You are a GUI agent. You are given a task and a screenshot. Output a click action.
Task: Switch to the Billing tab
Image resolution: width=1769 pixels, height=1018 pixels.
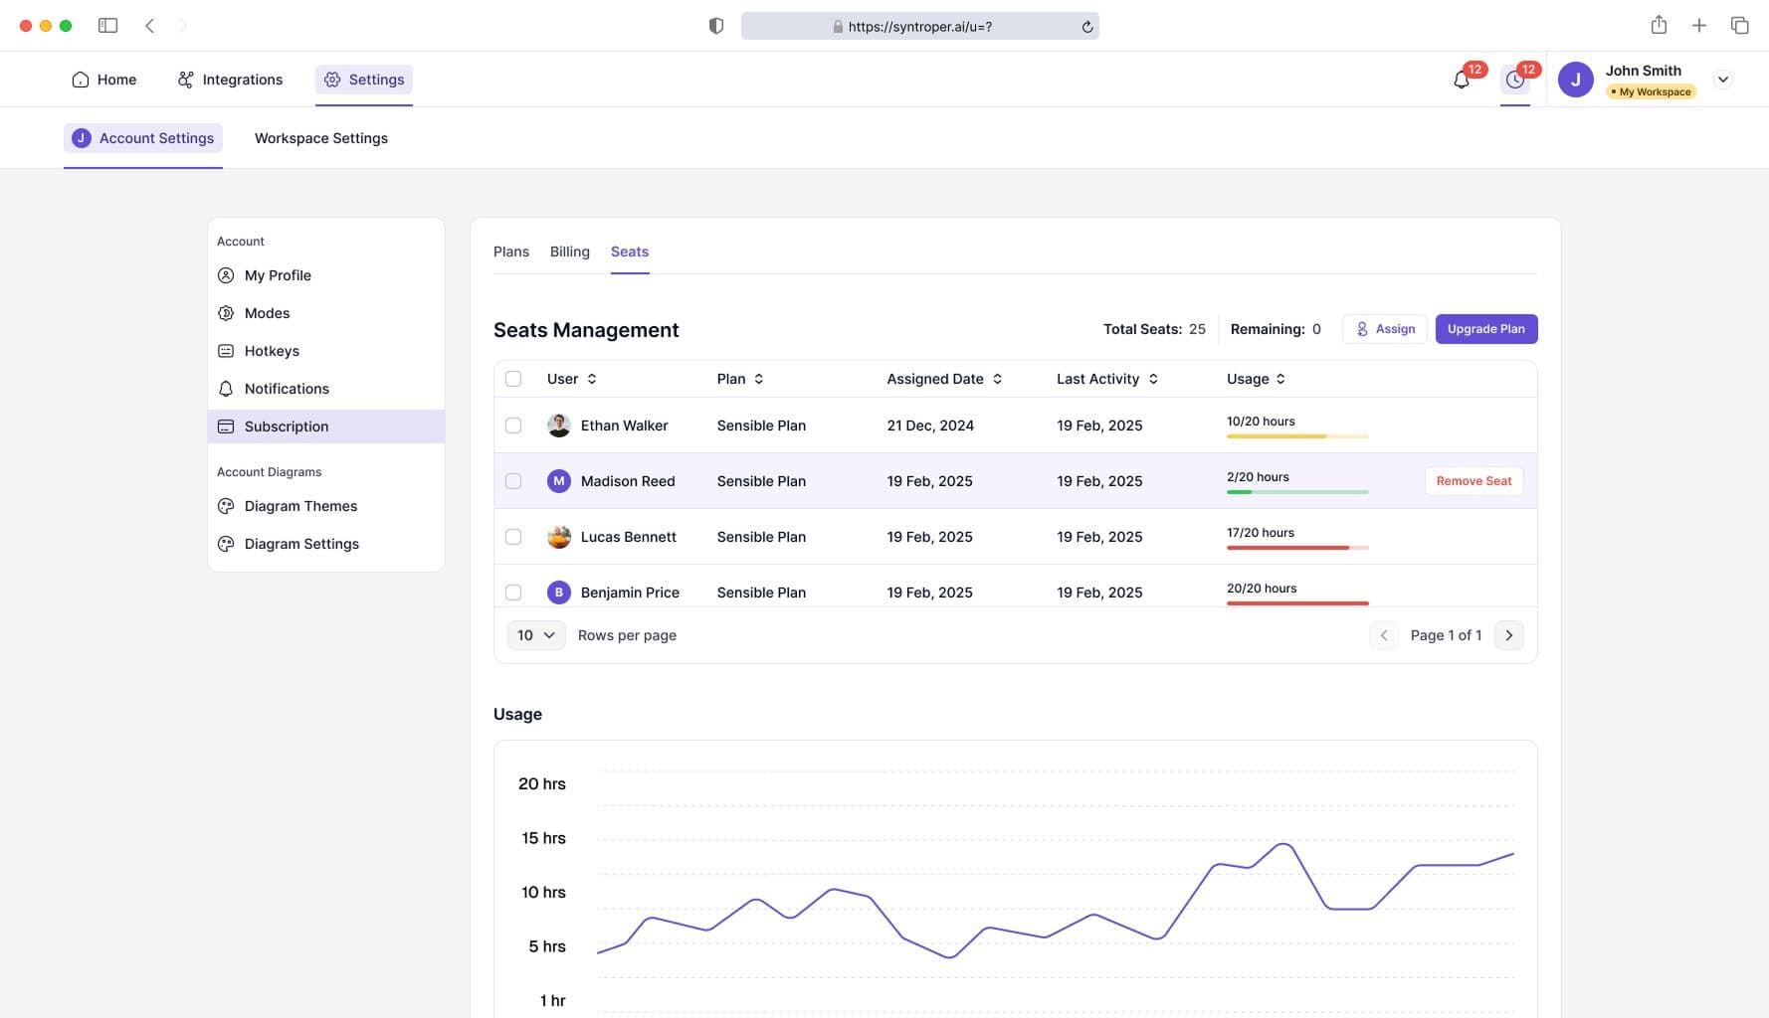(569, 252)
